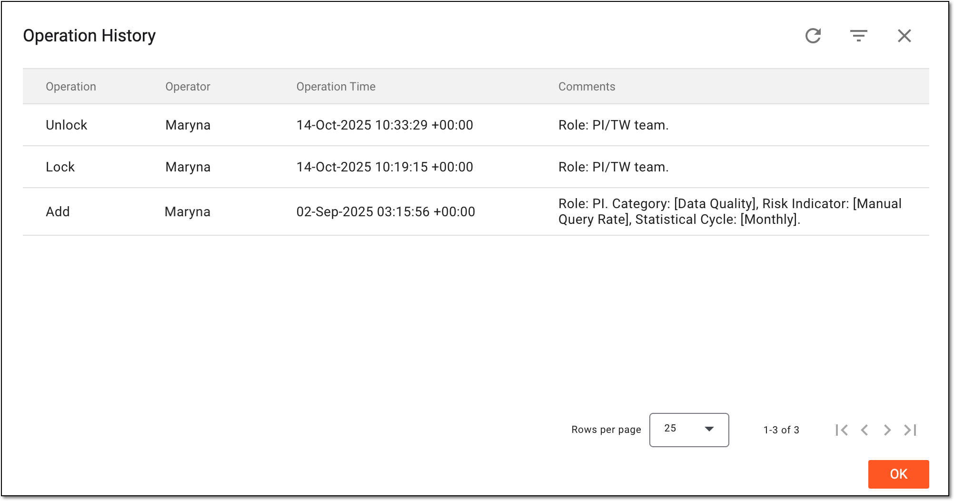The image size is (954, 501).
Task: Select time 14-Oct-2025 10:33:29 +00:00
Action: point(385,125)
